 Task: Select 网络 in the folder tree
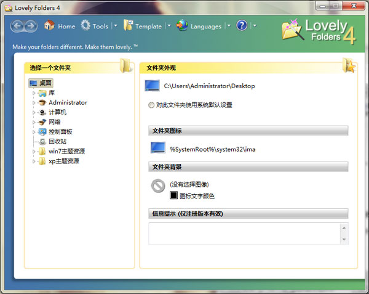tap(55, 122)
